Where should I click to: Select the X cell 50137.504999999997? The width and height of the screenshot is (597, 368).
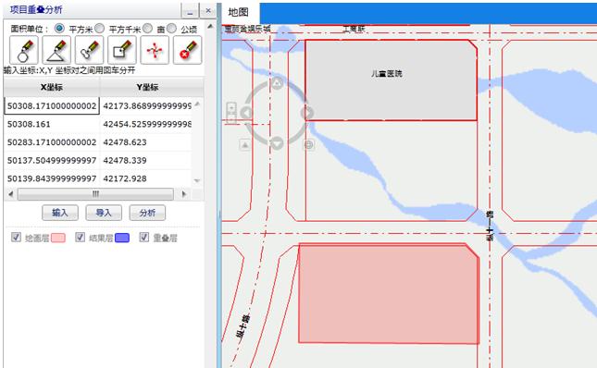coord(52,161)
